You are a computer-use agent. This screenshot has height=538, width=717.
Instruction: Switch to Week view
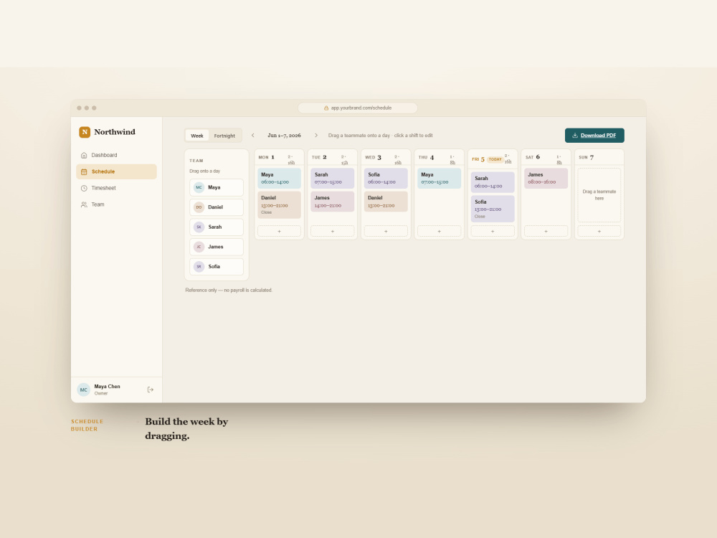[197, 136]
